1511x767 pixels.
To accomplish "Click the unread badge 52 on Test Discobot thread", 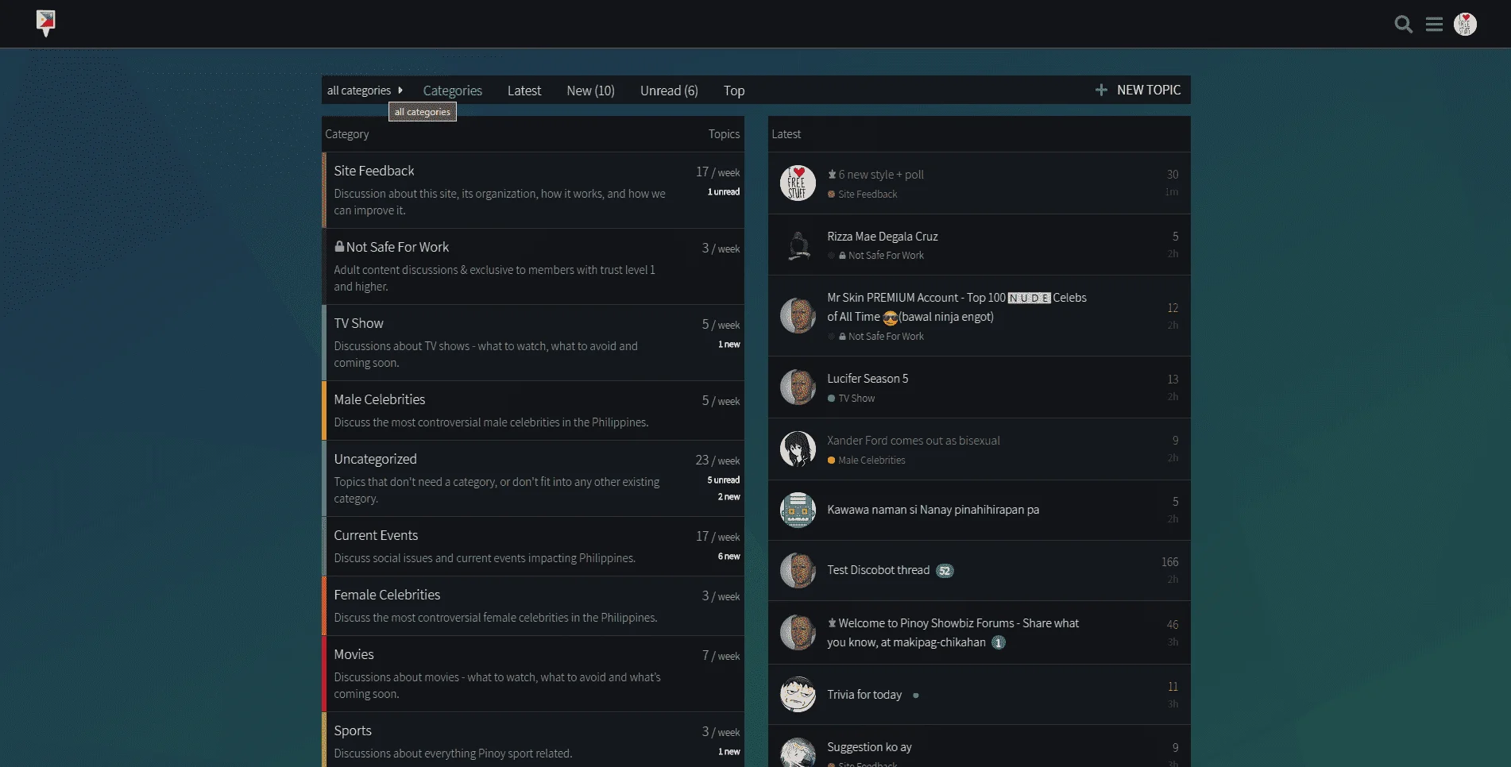I will coord(945,571).
